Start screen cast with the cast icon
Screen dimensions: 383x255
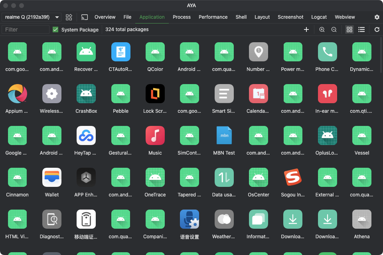[x=85, y=17]
